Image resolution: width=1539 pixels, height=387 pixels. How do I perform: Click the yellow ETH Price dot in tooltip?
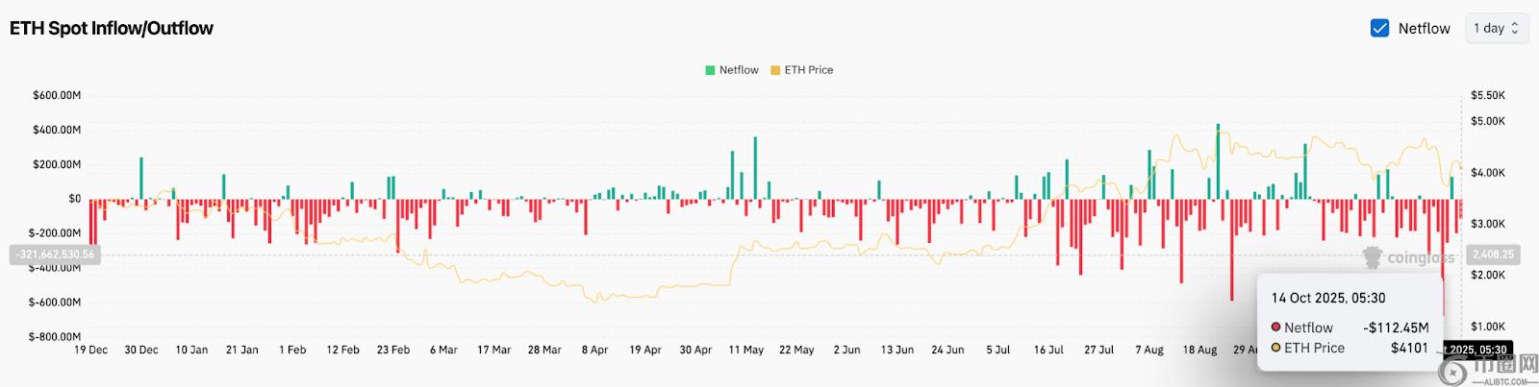tap(1276, 348)
